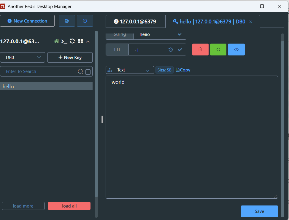Close the hello key tab
Screen dimensions: 289x220
pos(251,22)
